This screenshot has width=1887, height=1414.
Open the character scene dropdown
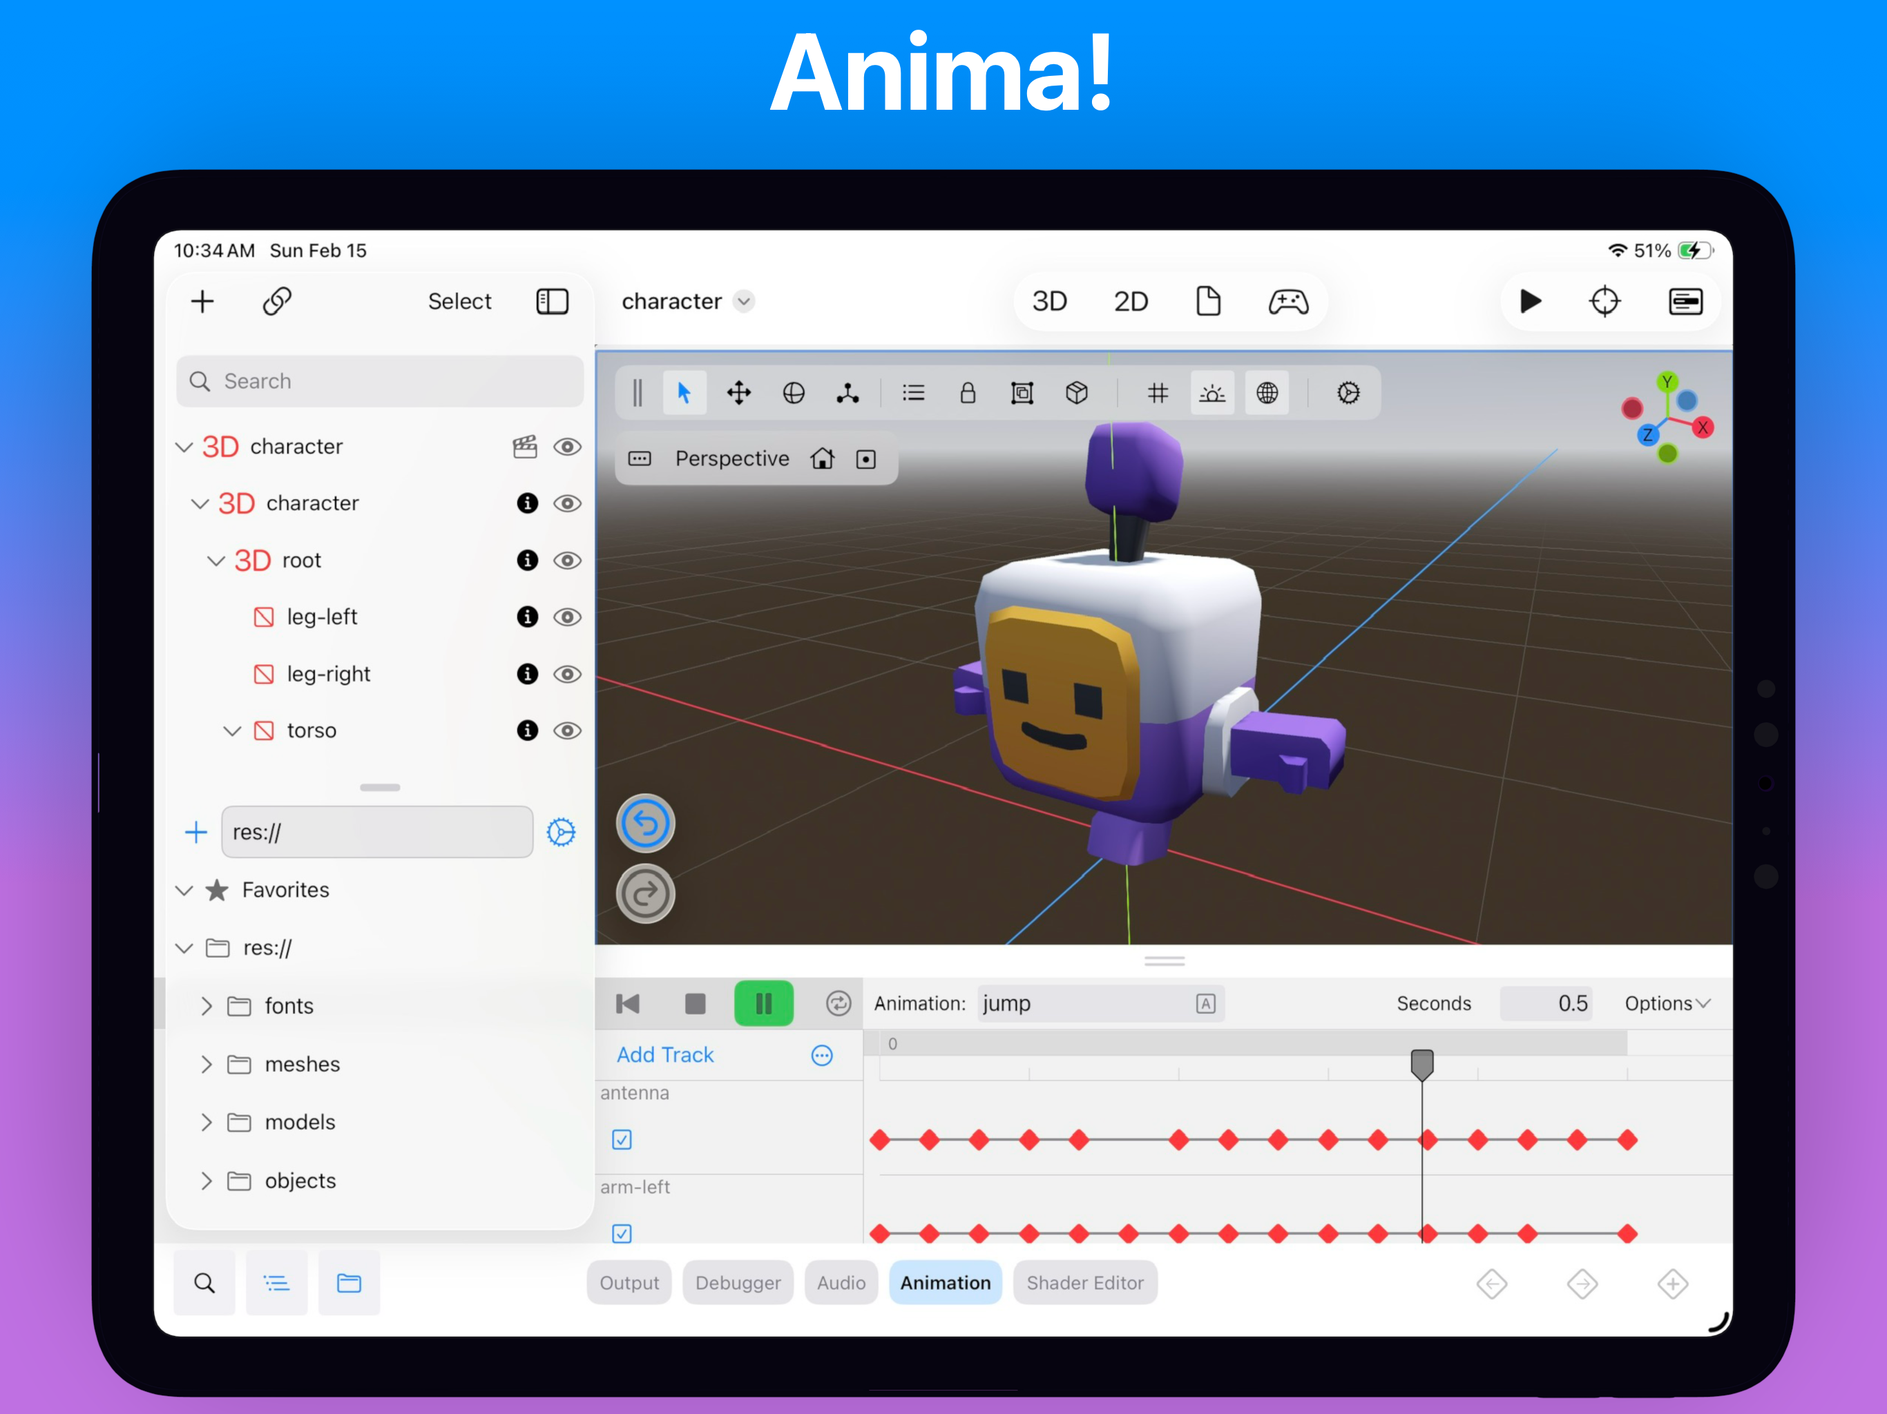point(744,301)
